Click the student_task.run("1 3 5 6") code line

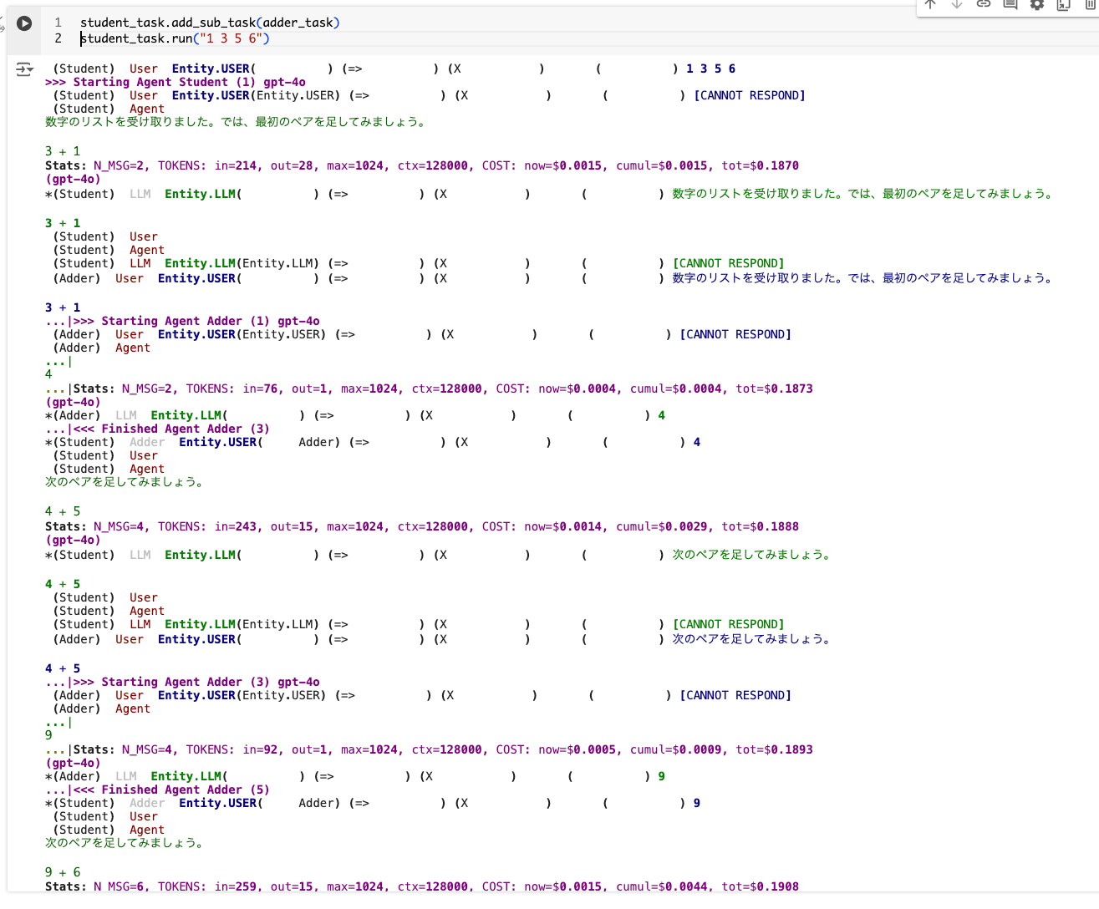(175, 38)
